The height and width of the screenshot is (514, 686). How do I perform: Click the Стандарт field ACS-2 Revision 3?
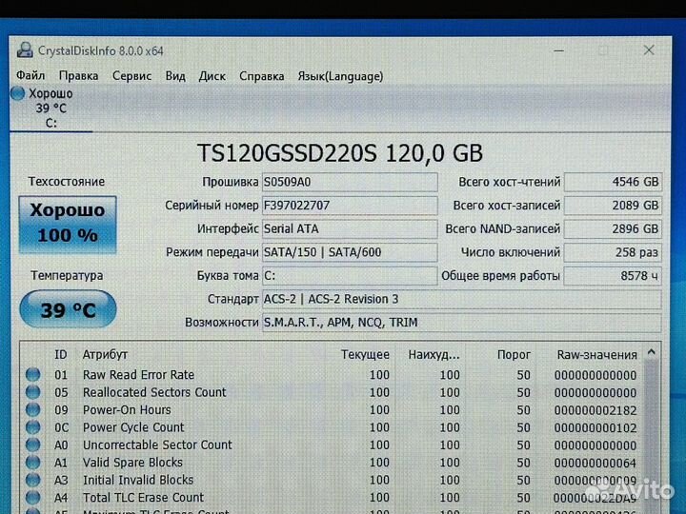tap(461, 300)
